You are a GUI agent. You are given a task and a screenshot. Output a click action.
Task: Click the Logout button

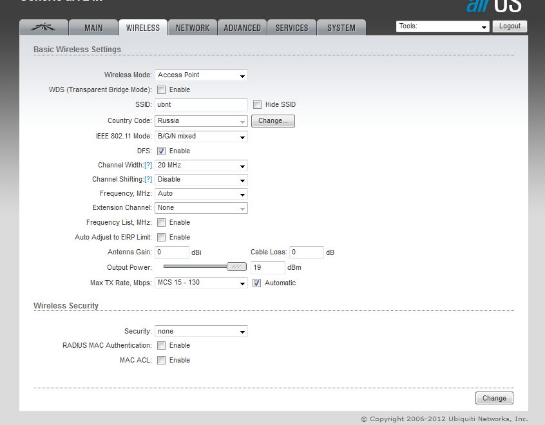point(510,26)
